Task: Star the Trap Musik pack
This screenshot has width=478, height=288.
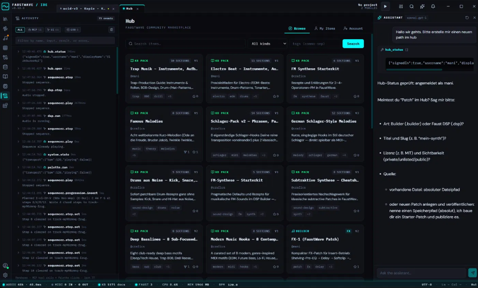Action: [195, 96]
